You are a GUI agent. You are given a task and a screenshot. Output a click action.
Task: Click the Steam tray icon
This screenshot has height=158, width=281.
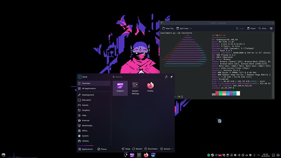212,155
